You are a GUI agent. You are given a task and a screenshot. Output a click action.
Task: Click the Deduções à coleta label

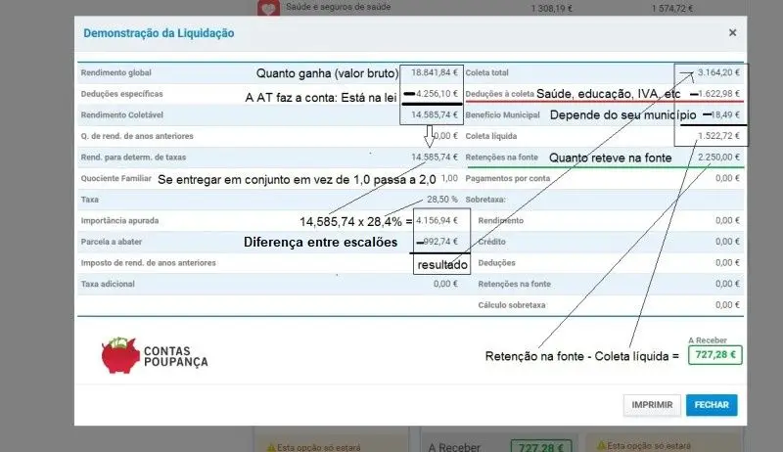click(499, 94)
